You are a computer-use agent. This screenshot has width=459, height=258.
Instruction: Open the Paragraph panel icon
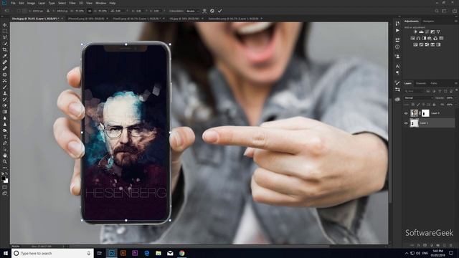coord(397,72)
